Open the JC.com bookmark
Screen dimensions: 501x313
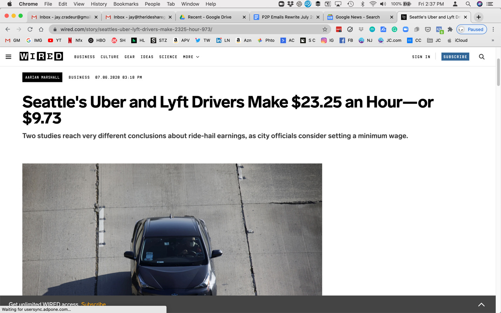click(390, 40)
